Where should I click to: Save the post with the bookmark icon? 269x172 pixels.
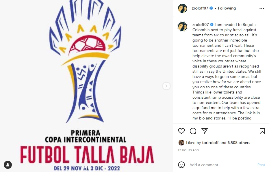(262, 131)
